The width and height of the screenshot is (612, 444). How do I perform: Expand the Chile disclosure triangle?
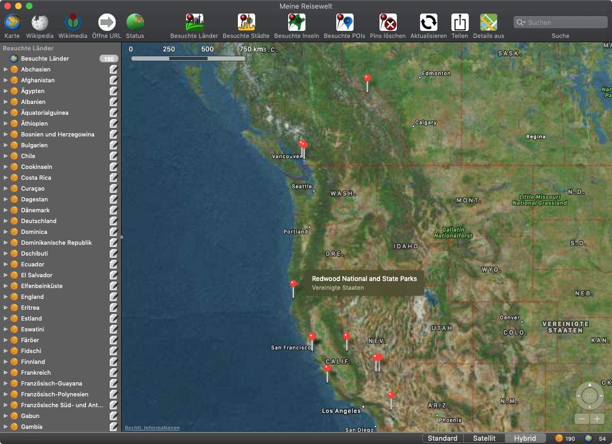(x=6, y=156)
